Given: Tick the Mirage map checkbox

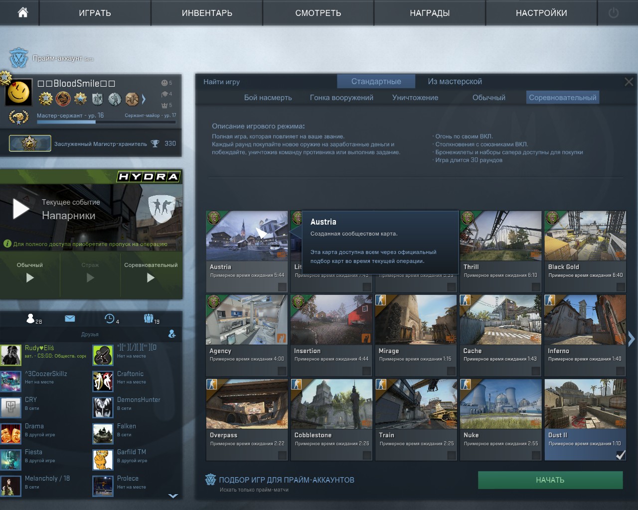Looking at the screenshot, I should point(451,371).
